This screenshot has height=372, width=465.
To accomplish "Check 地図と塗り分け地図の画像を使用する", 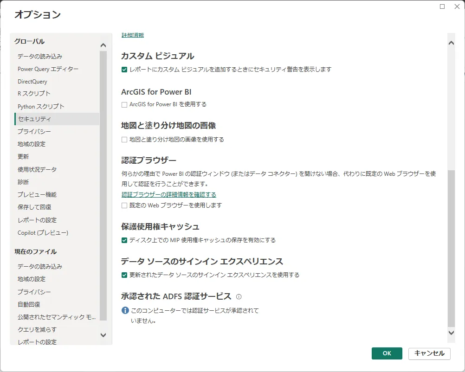I will click(124, 140).
